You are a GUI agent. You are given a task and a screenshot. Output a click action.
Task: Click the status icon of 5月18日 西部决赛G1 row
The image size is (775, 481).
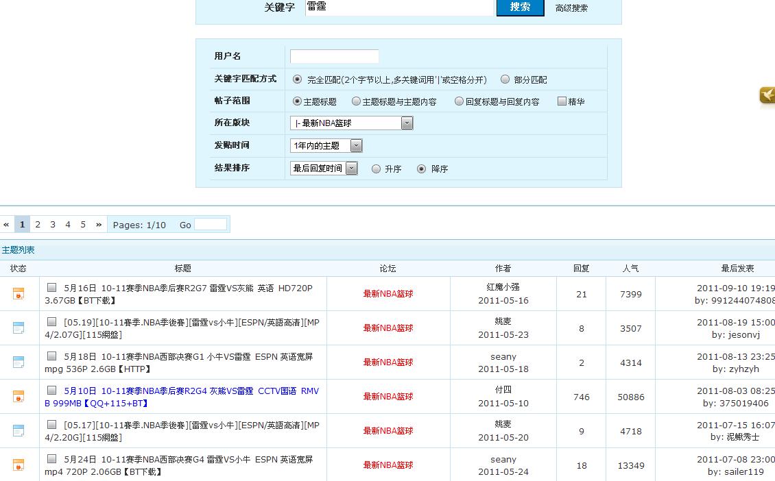point(19,362)
